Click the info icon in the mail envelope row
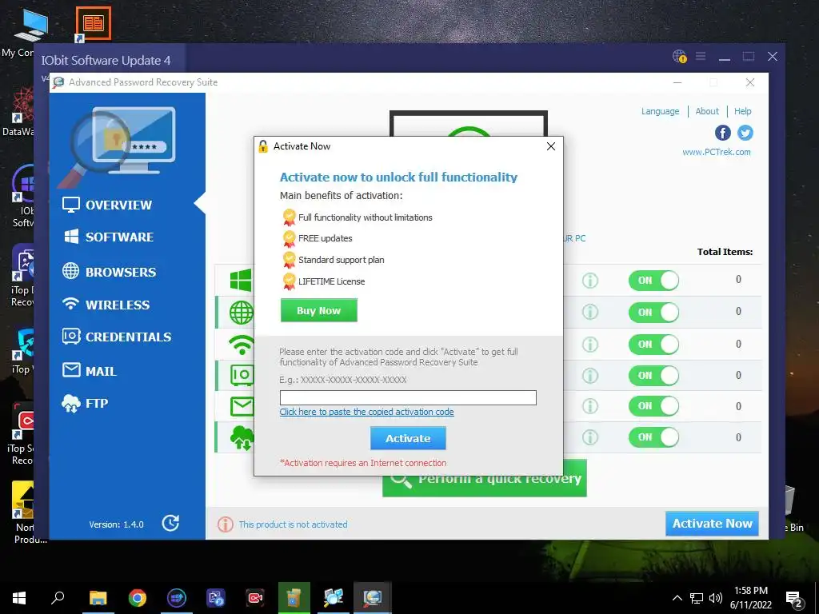 [x=589, y=405]
